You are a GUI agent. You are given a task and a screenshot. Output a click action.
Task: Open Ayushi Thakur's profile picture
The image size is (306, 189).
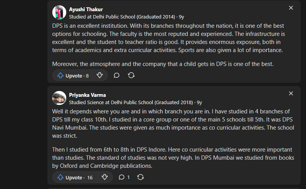[59, 12]
